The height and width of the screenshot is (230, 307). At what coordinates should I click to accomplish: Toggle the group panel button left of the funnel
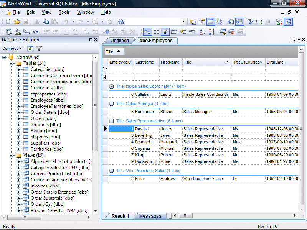coord(147,32)
